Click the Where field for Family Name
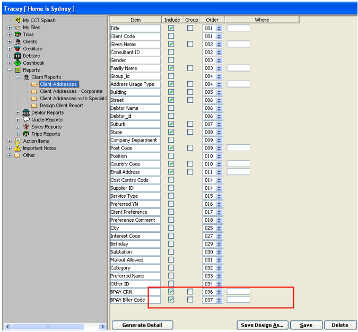 238,68
